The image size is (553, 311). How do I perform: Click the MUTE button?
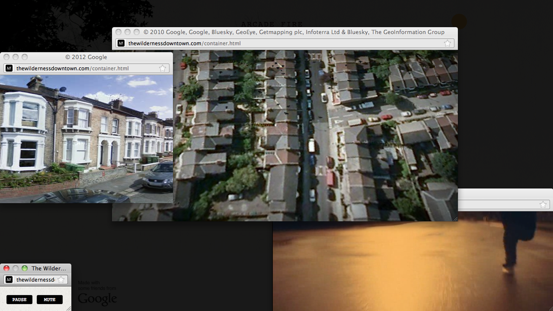pos(49,300)
